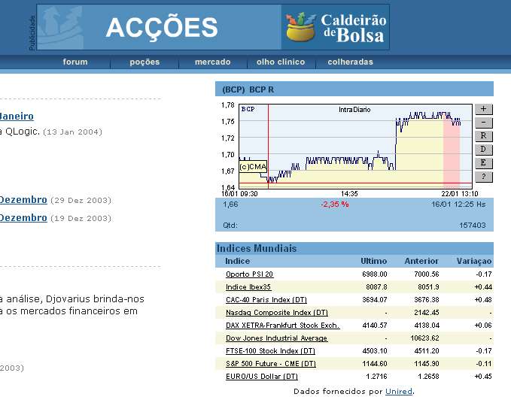Open the olho clínico section

click(281, 62)
